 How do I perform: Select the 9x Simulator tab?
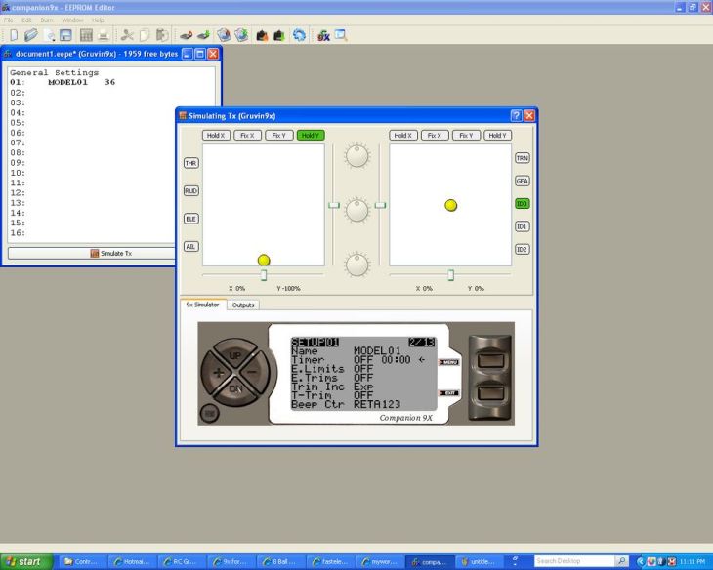point(203,305)
